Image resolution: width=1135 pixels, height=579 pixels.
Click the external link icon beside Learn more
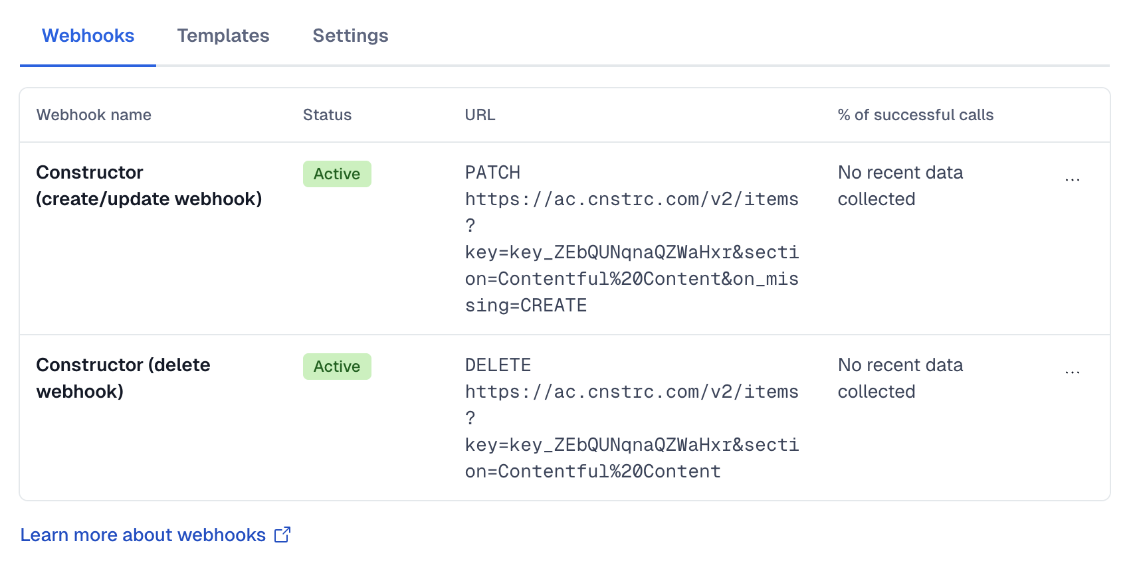tap(282, 535)
